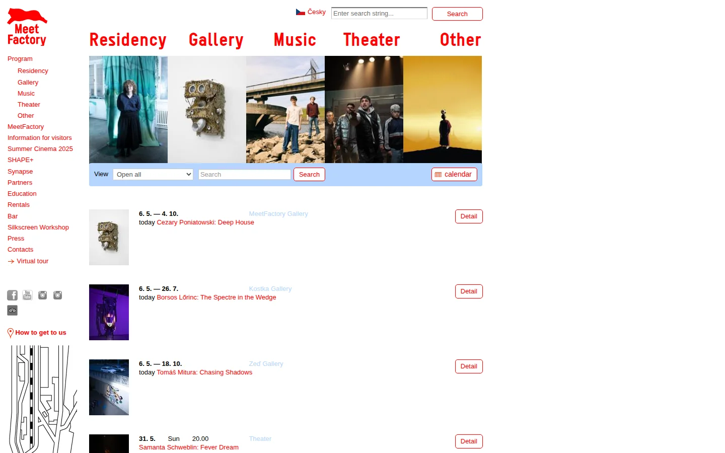This screenshot has height=453, width=725.
Task: Open Detail for Borsos Lőrinc event
Action: 469,291
